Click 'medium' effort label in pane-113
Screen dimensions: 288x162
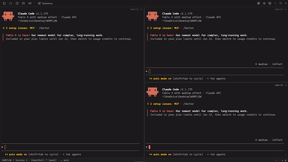tap(263, 64)
